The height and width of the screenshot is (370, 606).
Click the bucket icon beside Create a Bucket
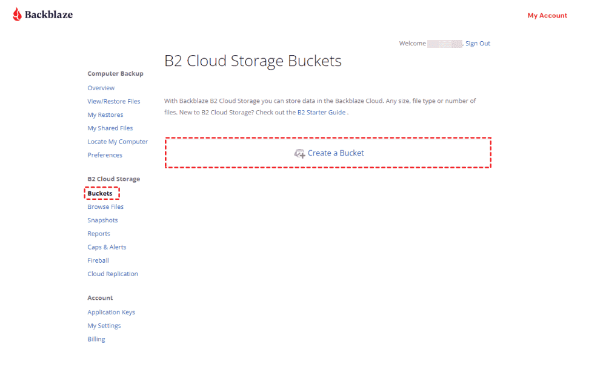coord(299,154)
